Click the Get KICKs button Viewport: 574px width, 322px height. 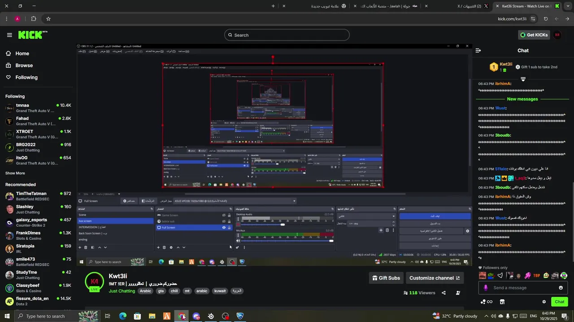[x=534, y=35]
